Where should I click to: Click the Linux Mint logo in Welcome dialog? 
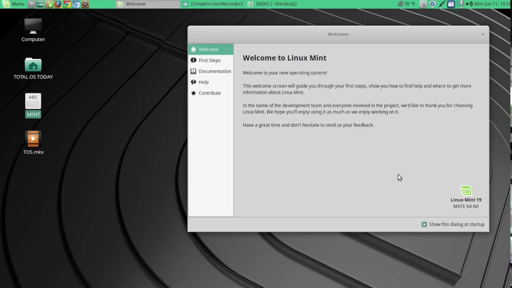466,190
